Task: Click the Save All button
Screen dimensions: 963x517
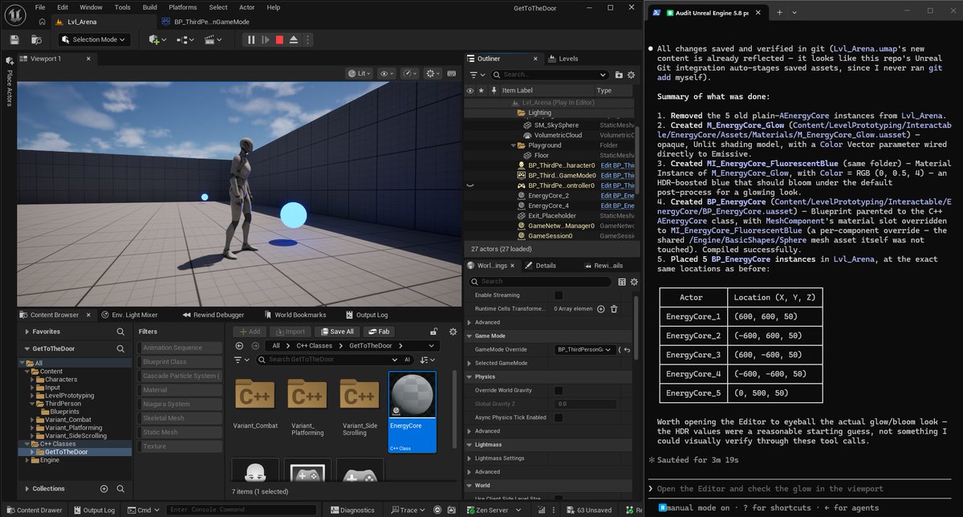Action: tap(337, 332)
